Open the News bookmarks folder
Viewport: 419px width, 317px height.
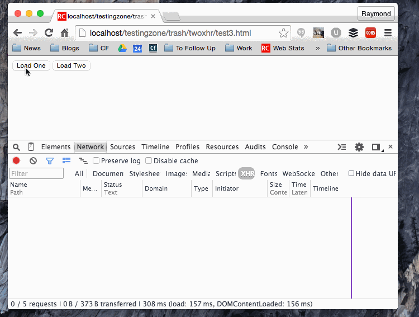point(26,48)
